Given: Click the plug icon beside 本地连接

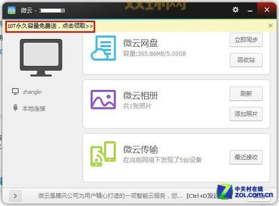Looking at the screenshot, I should (x=16, y=107).
